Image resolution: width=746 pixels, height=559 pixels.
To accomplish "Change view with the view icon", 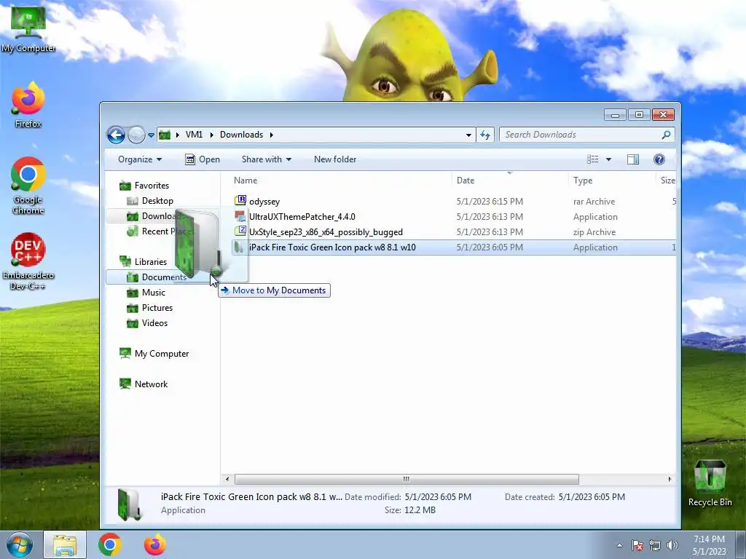I will click(x=593, y=159).
